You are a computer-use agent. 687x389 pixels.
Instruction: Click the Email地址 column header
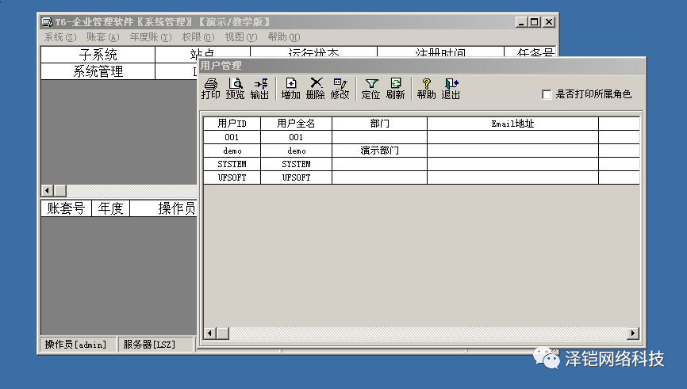(512, 124)
